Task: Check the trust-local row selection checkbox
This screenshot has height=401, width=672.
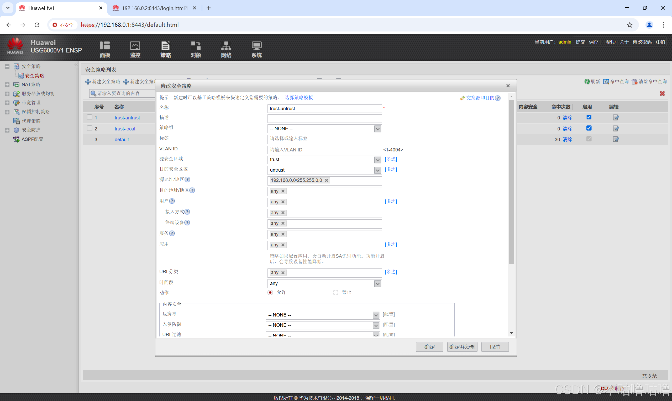Action: (x=90, y=128)
